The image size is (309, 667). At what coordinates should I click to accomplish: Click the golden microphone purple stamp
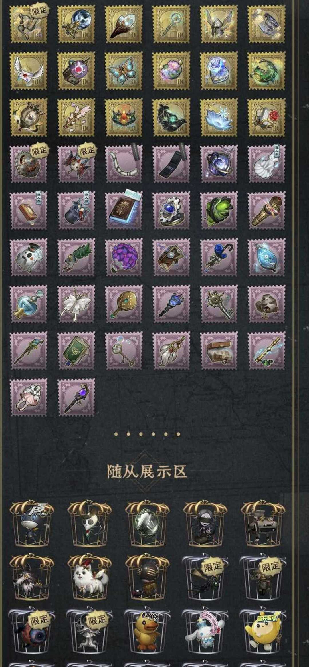[x=266, y=211]
